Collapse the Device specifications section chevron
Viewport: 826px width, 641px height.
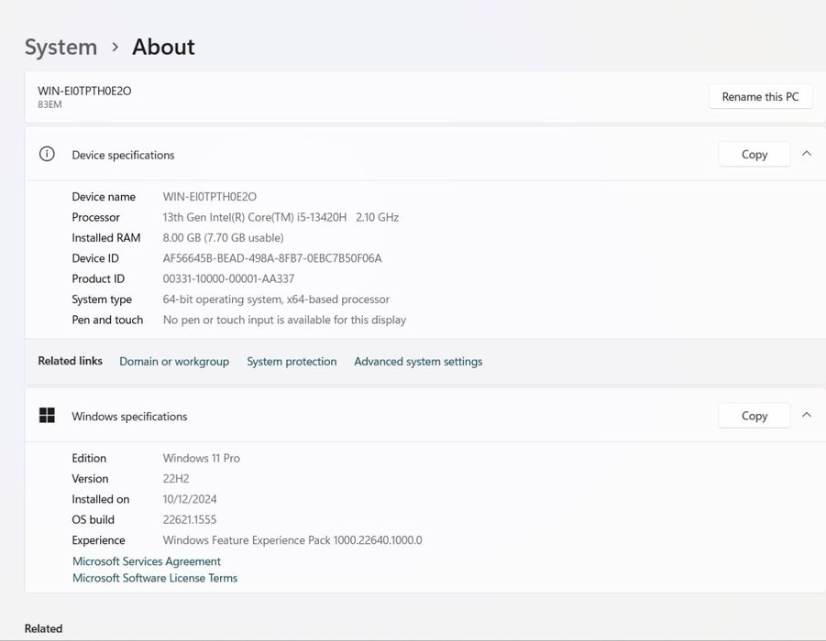point(807,154)
